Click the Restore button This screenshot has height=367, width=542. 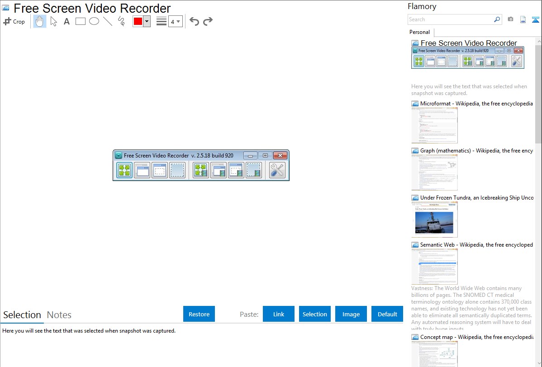click(199, 314)
